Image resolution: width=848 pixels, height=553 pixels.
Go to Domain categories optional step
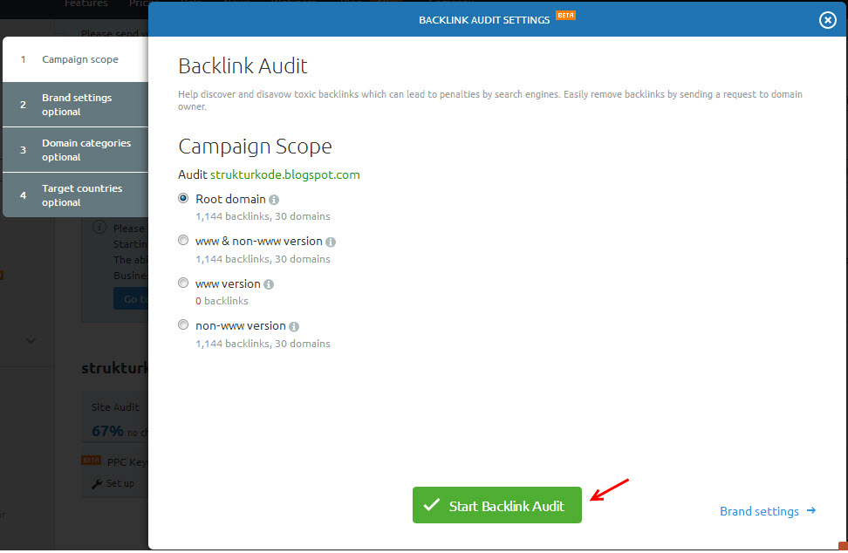coord(76,150)
